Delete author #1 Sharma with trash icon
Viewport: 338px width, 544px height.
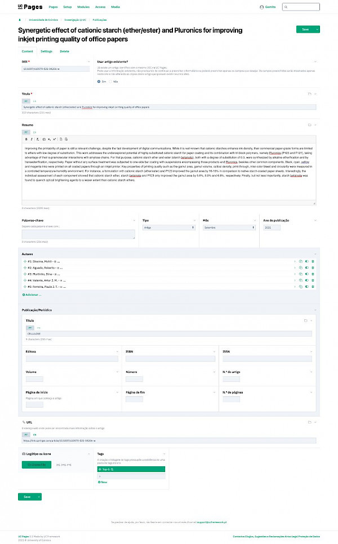click(313, 261)
